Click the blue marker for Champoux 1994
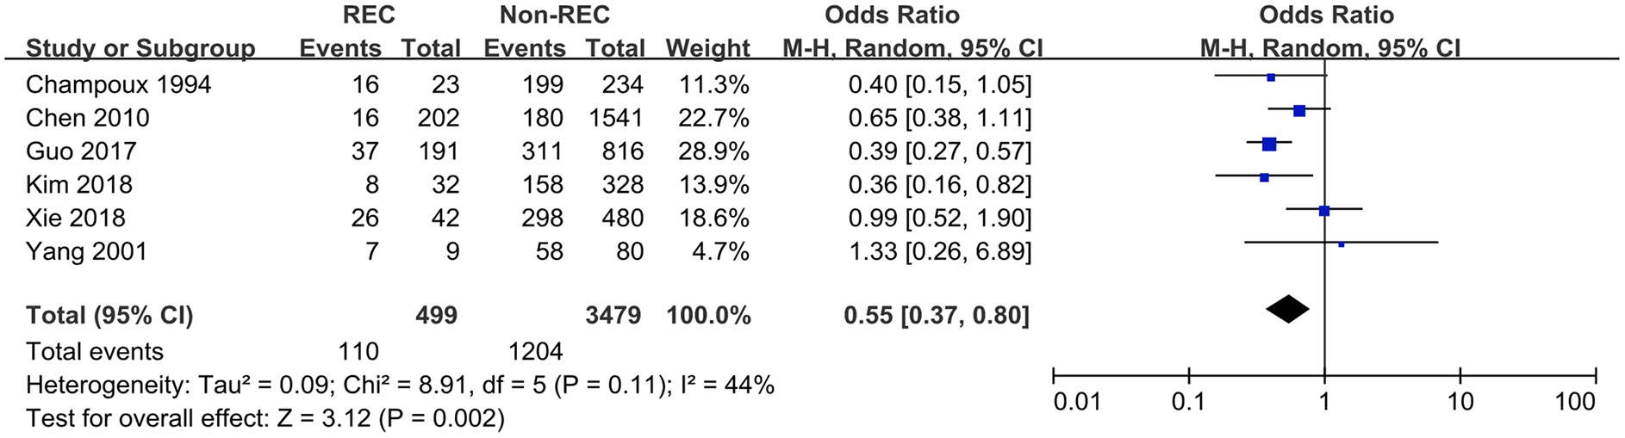This screenshot has width=1625, height=438. pyautogui.click(x=1271, y=77)
